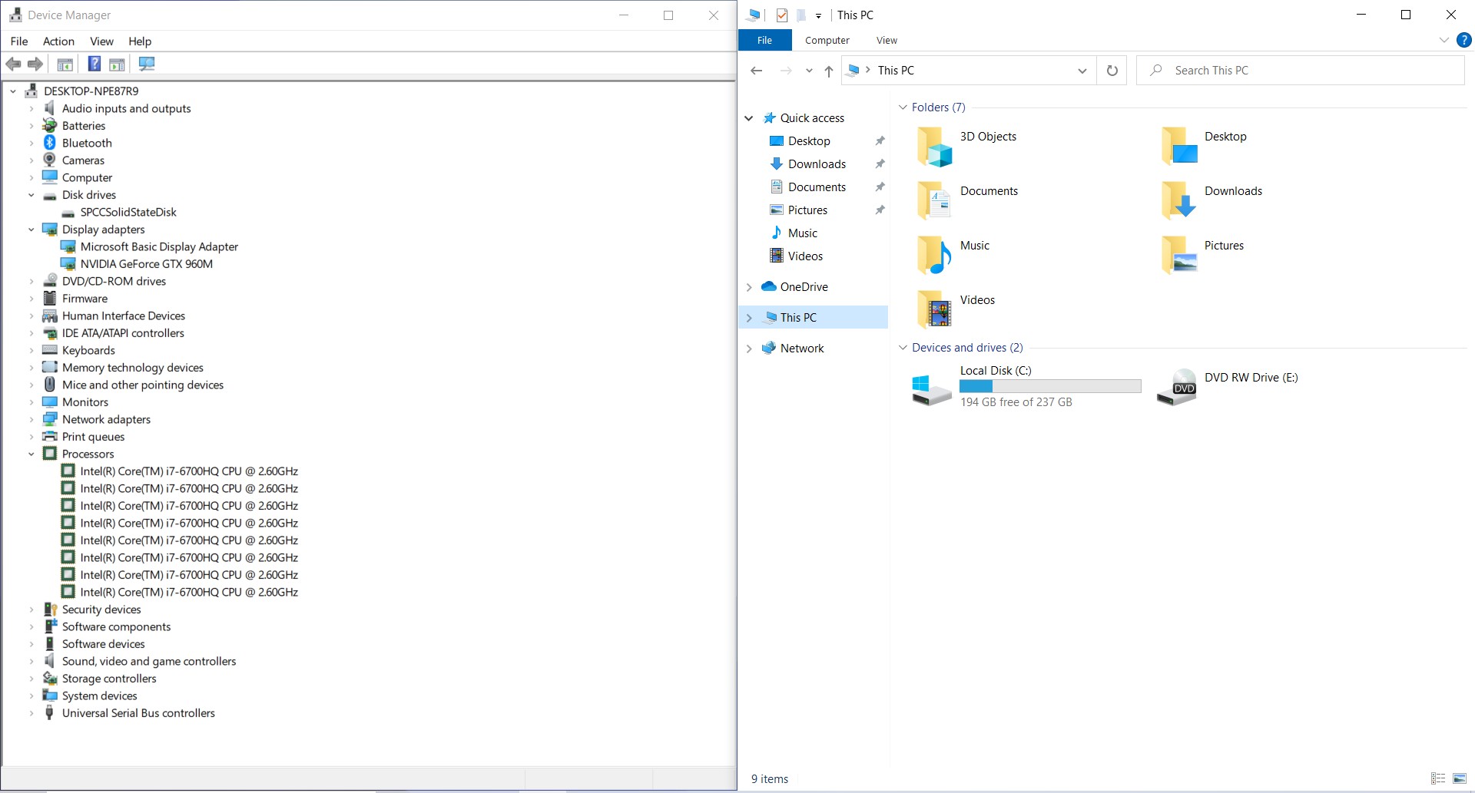Screen dimensions: 1475x793
Task: Select SPCCSolidStateDisk disk drive
Action: click(x=128, y=213)
